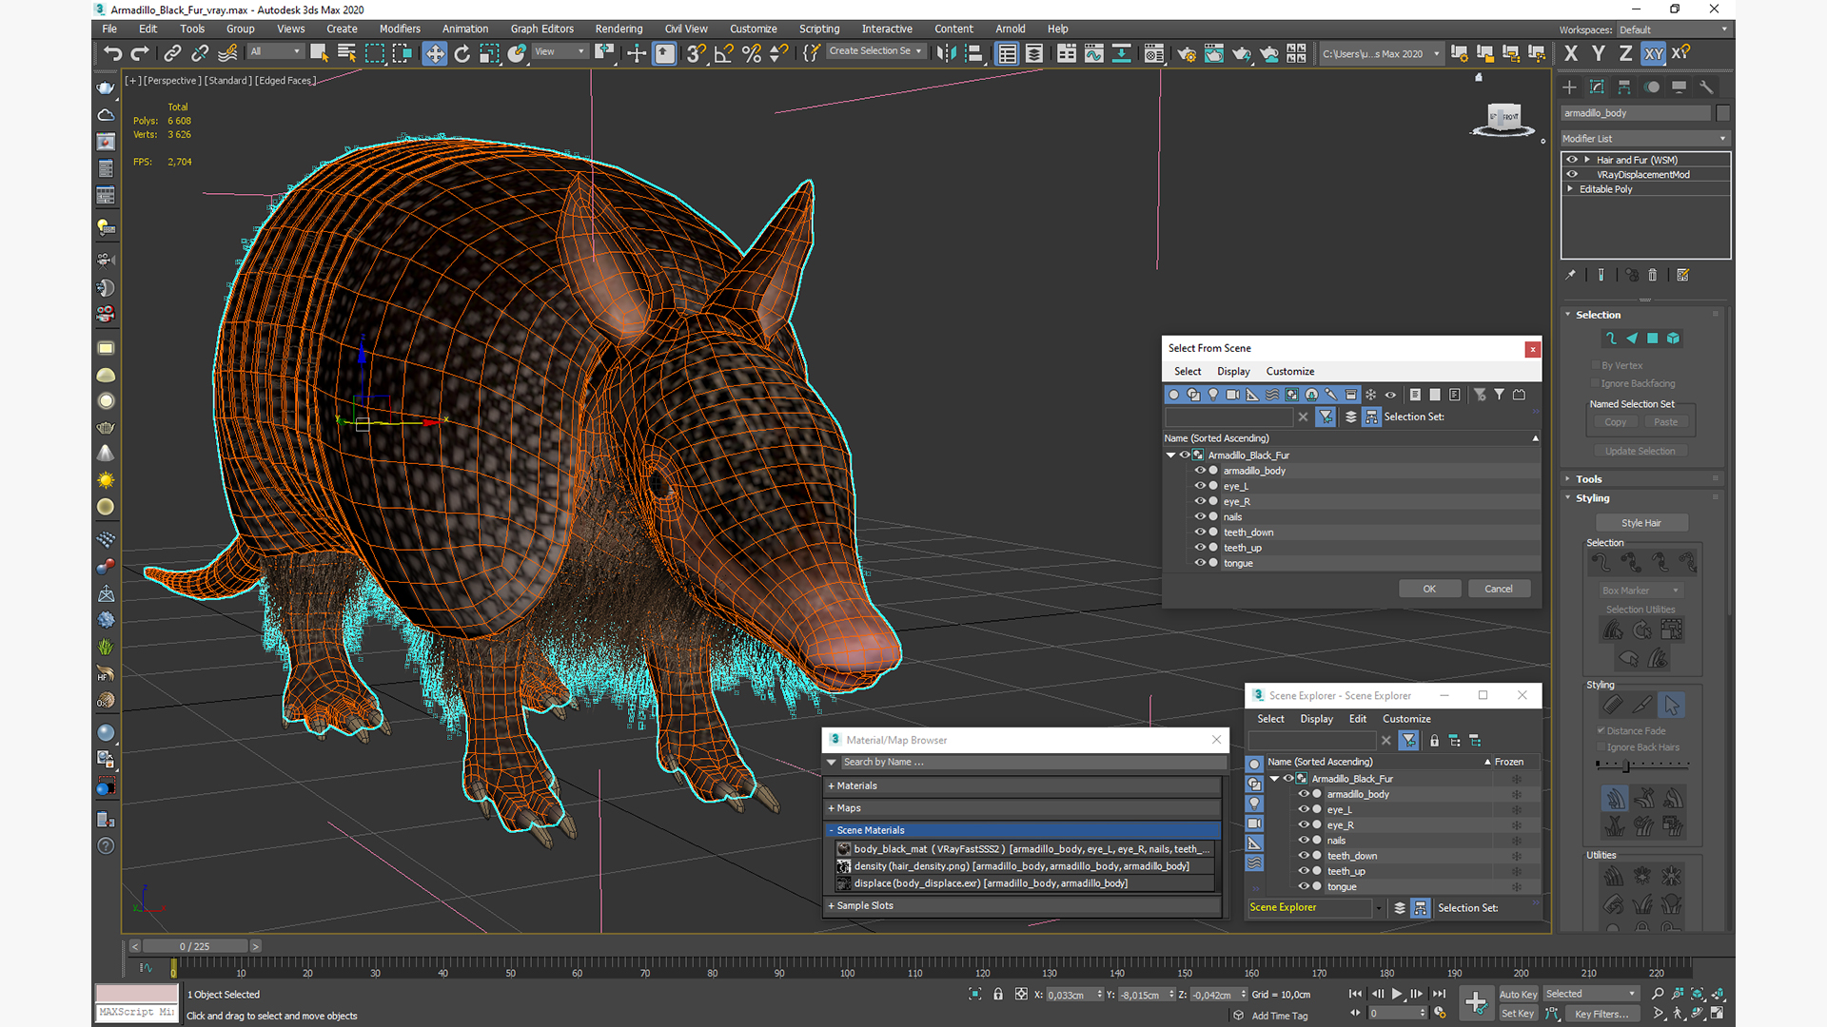Image resolution: width=1827 pixels, height=1027 pixels.
Task: Hide armadillo_body in Select From Scene
Action: click(x=1200, y=471)
